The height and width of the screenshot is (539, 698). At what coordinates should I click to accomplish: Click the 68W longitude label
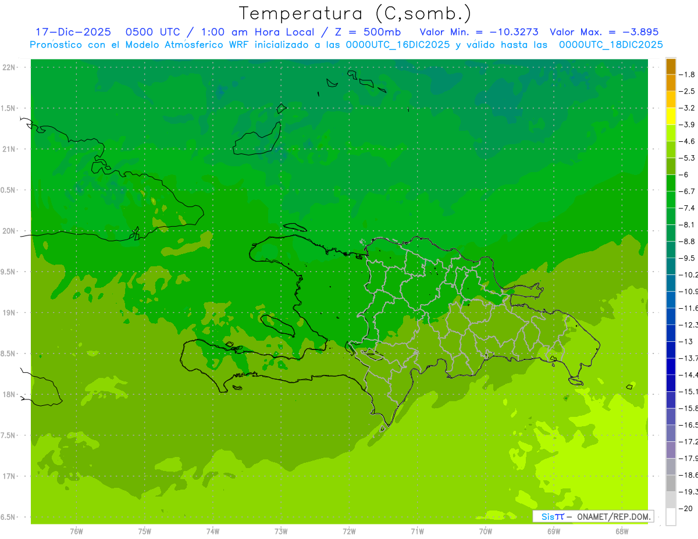(x=622, y=531)
